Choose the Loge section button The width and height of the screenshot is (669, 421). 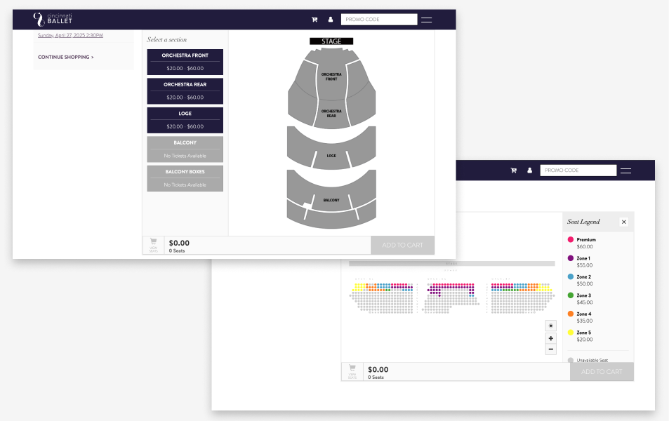(185, 120)
